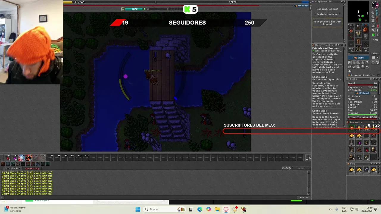
Task: Toggle the PvP mode button
Action: [375, 40]
